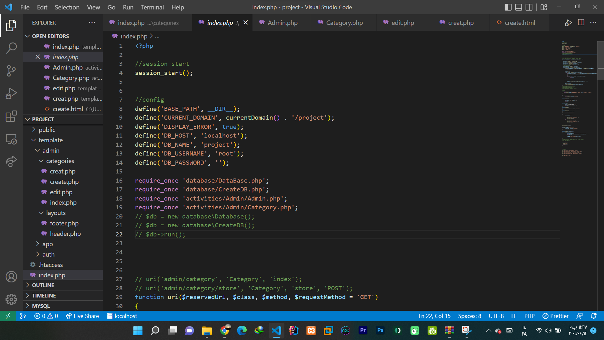Screen dimensions: 604x340
Task: Toggle the Secondary Side Bar layout button
Action: pos(529,7)
